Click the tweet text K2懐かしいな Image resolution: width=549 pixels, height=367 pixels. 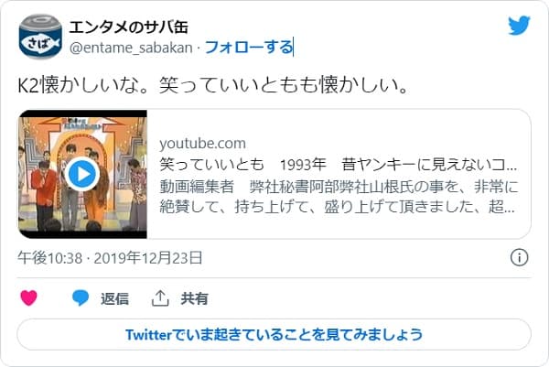pos(213,85)
